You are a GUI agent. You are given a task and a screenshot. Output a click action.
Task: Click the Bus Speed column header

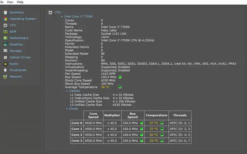point(133,115)
